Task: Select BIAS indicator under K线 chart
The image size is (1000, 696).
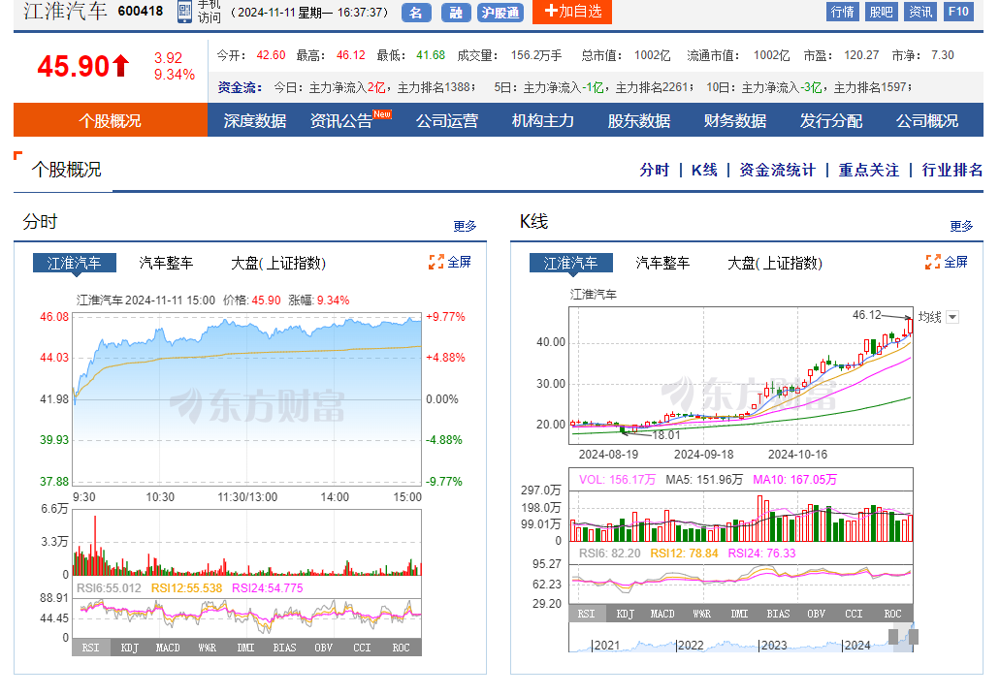Action: click(778, 614)
